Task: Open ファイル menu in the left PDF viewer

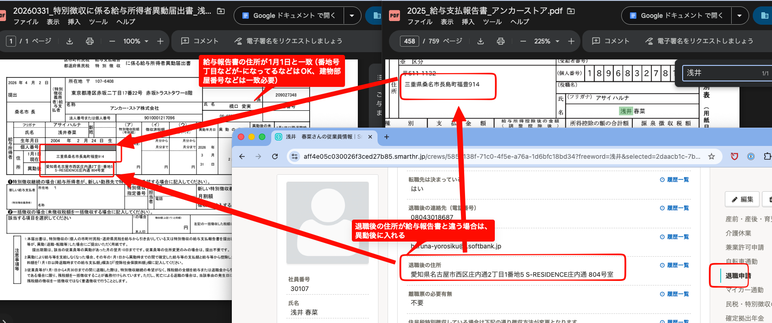Action: pos(26,22)
